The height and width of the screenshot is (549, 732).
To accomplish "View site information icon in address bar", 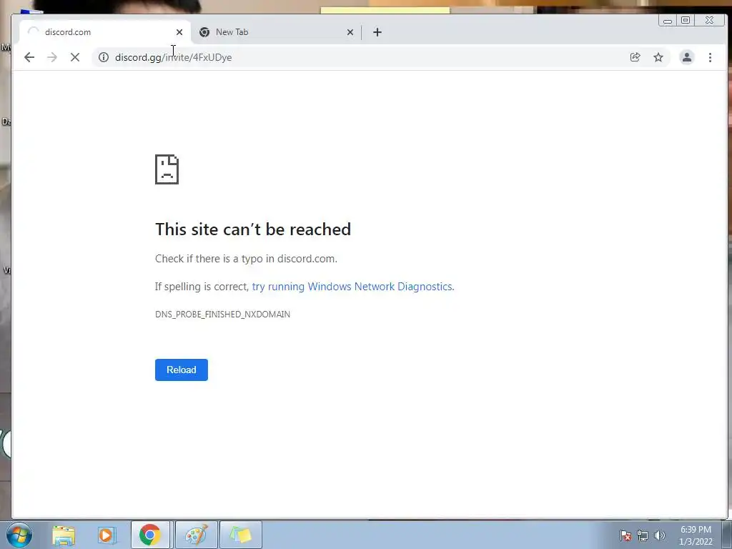I will coord(104,57).
